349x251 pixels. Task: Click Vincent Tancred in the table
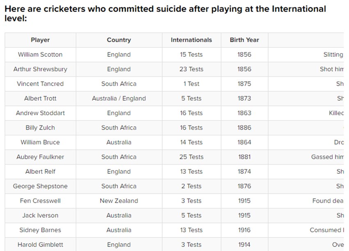[x=40, y=84]
